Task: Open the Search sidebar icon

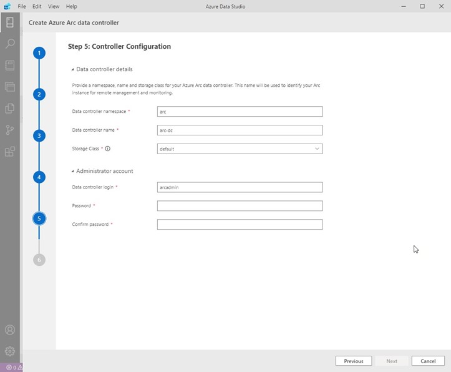Action: coord(10,44)
